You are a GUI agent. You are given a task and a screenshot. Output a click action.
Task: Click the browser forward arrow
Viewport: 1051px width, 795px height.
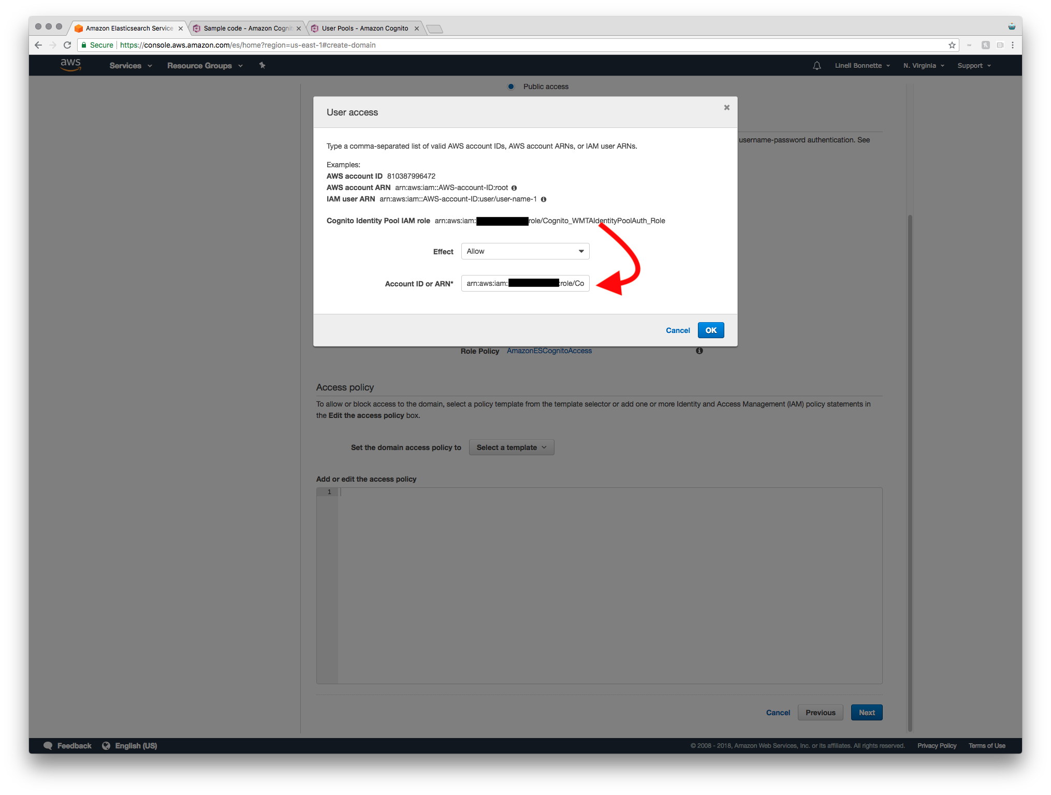[53, 45]
